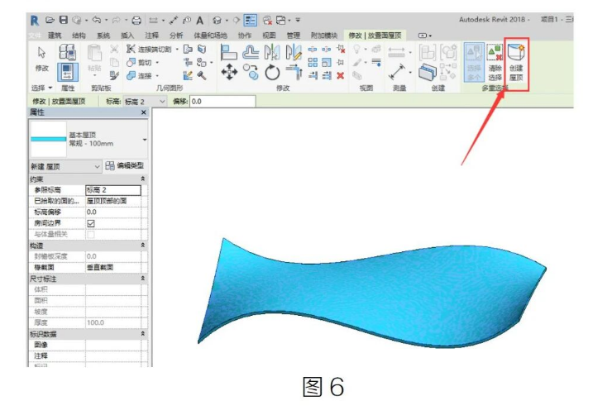Image resolution: width=593 pixels, height=415 pixels.
Task: Collapse the 标识数据 section
Action: (142, 334)
